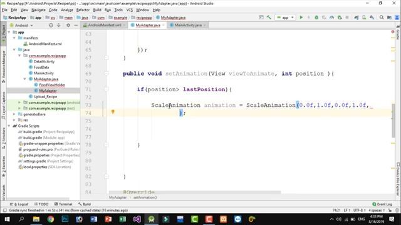Expand the res folder node

[x=14, y=120]
